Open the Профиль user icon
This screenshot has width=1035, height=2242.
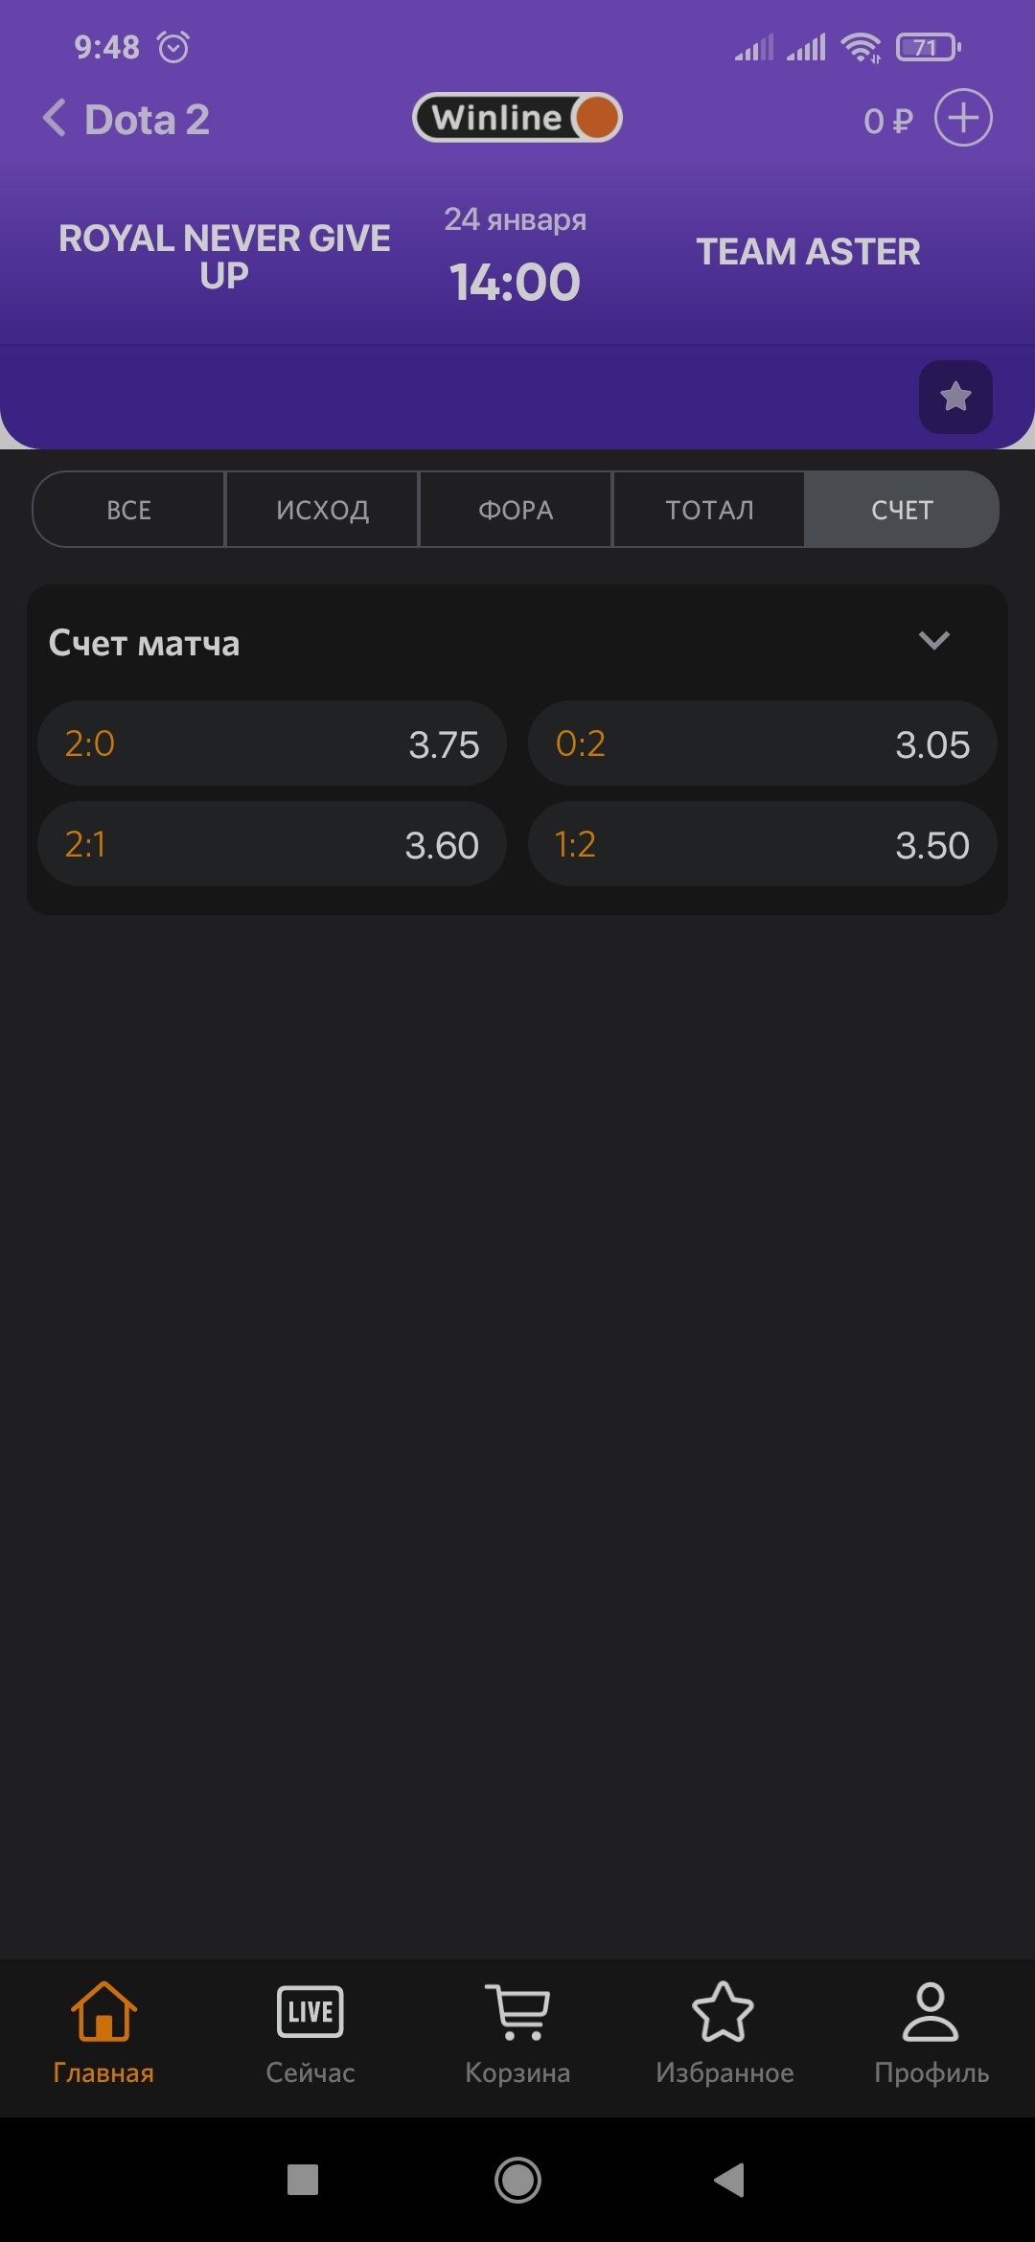(931, 2031)
